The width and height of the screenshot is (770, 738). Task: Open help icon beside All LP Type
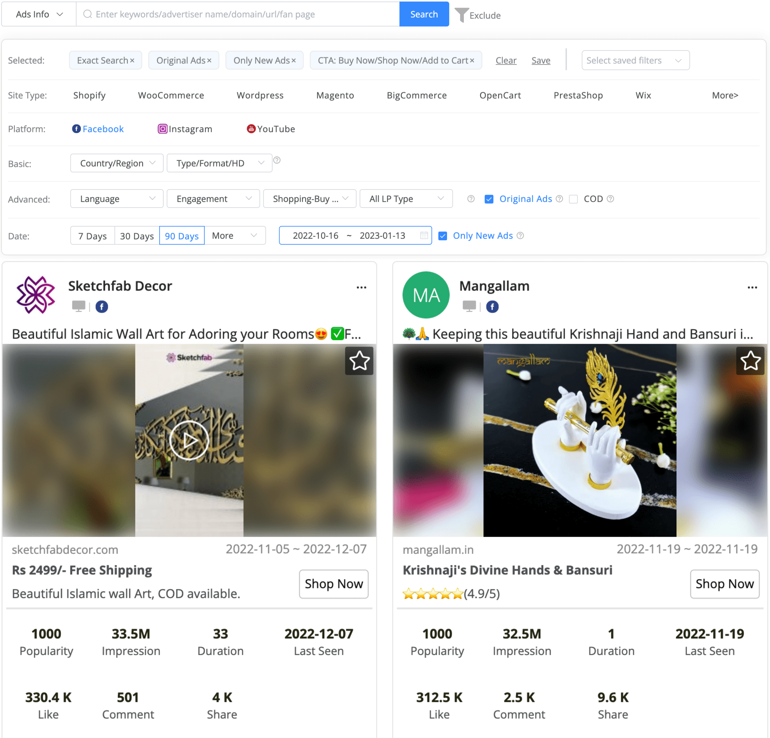(x=471, y=199)
